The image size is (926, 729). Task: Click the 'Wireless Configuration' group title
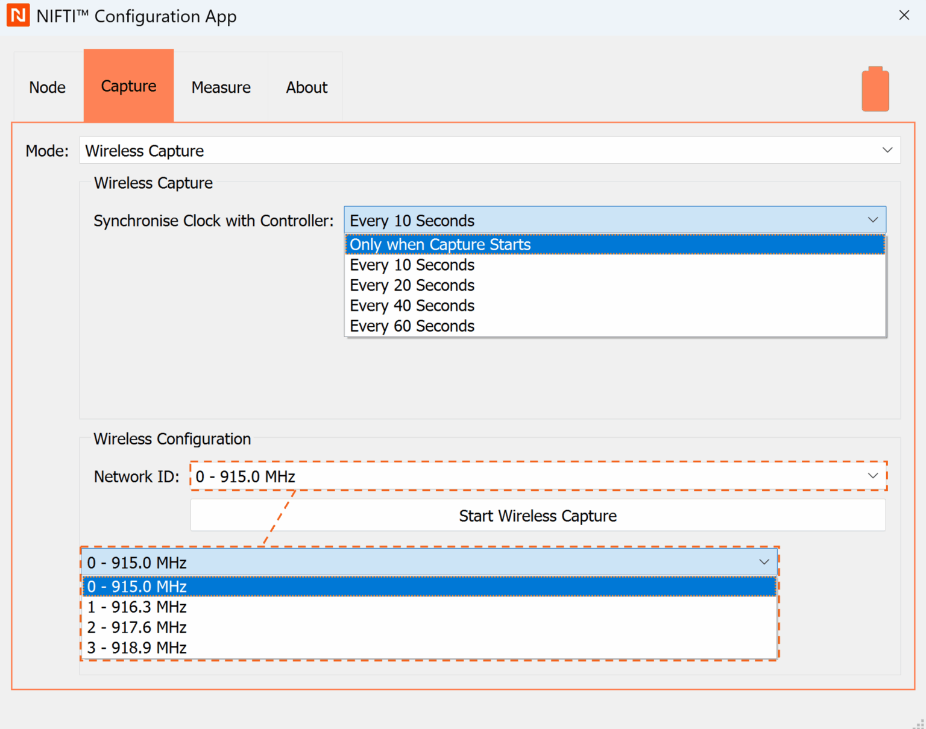[172, 439]
